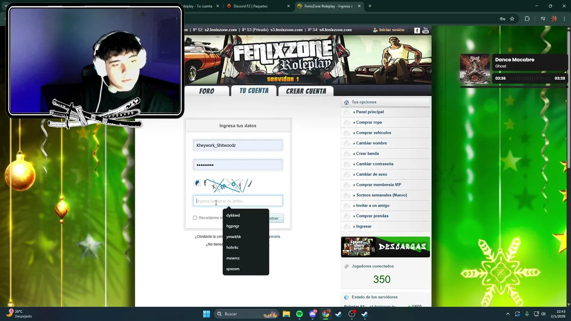Open Chrome media control icon
571x321 pixels.
click(543, 19)
